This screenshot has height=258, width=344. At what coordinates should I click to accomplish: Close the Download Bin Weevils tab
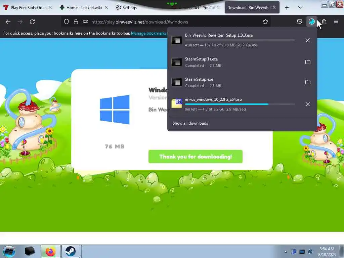[274, 7]
